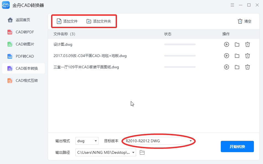Image resolution: width=263 pixels, height=164 pixels.
Task: Expand the 输出路径 path dropdown
Action: (x=106, y=152)
